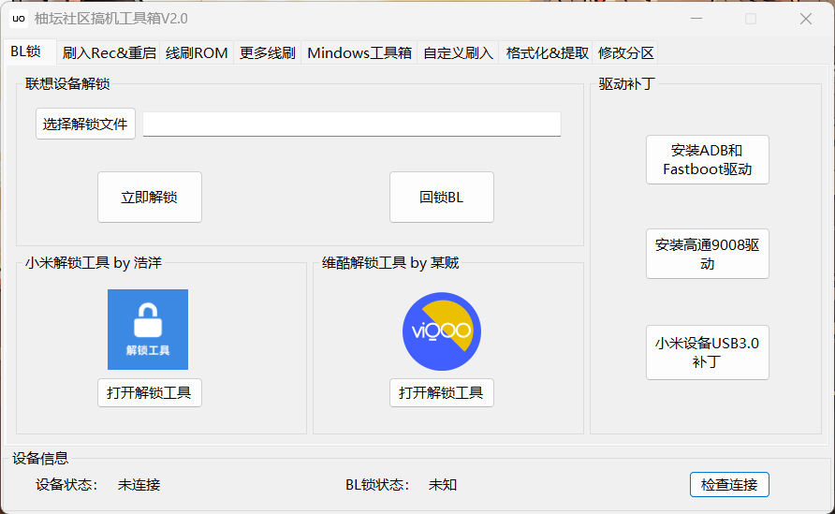835x514 pixels.
Task: Click 安装高通9008驱动 button
Action: [x=707, y=254]
